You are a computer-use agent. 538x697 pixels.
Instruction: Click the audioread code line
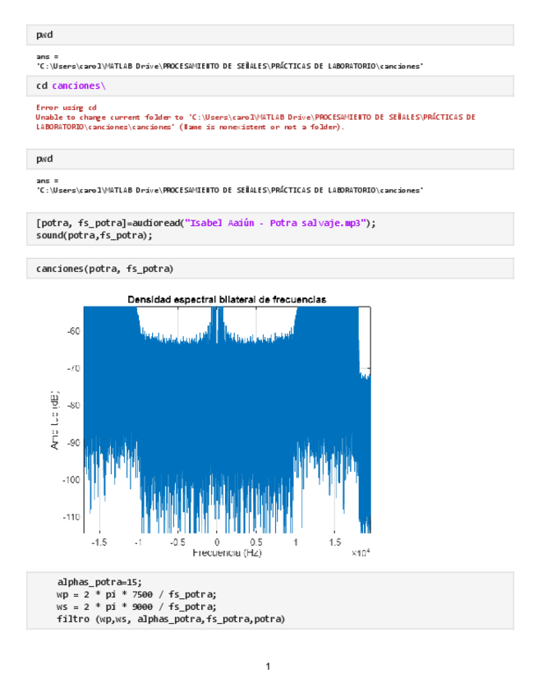205,223
